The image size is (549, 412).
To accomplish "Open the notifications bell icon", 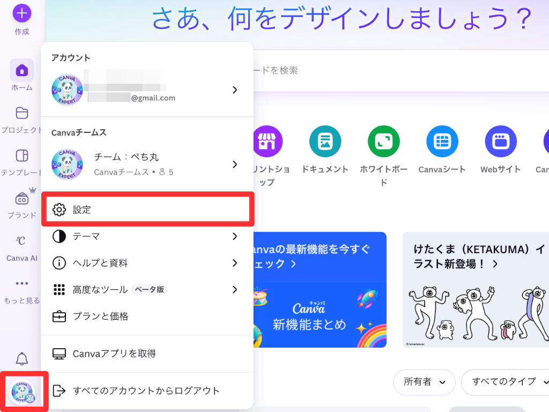I will pos(21,359).
